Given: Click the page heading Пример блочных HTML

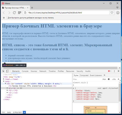Looking at the screenshot, I should point(52,26).
